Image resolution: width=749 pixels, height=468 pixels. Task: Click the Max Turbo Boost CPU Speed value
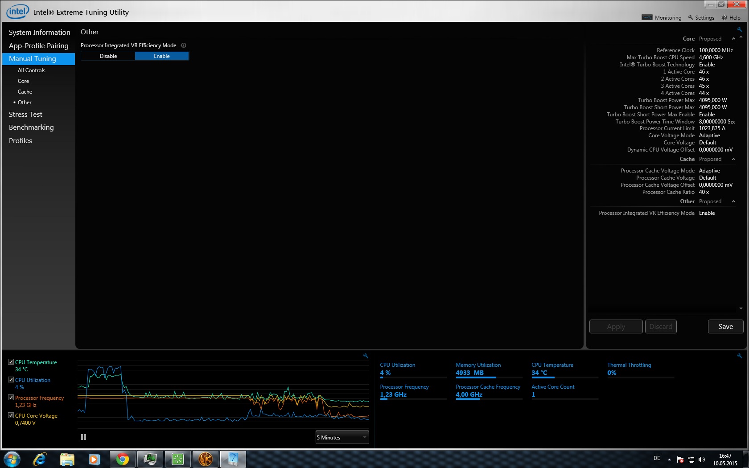(x=711, y=57)
